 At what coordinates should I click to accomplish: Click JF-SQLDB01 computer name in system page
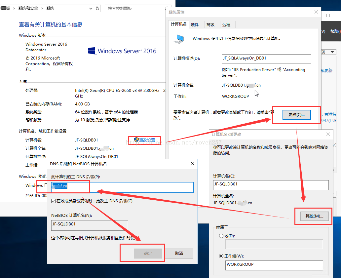click(x=86, y=140)
